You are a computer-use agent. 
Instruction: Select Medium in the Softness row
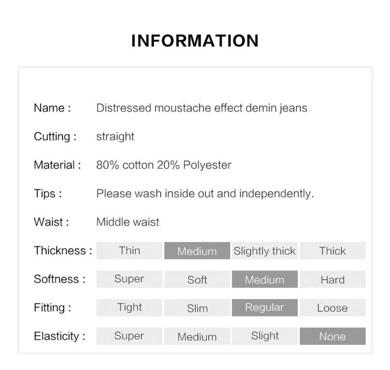(265, 279)
